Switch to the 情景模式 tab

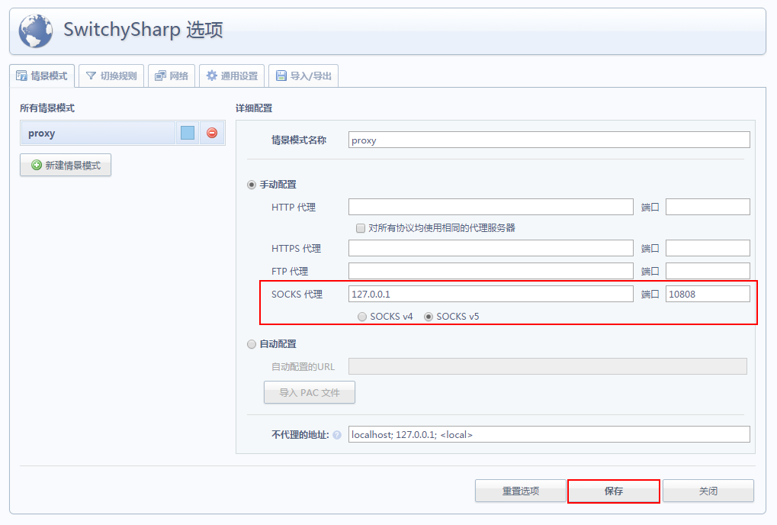42,76
